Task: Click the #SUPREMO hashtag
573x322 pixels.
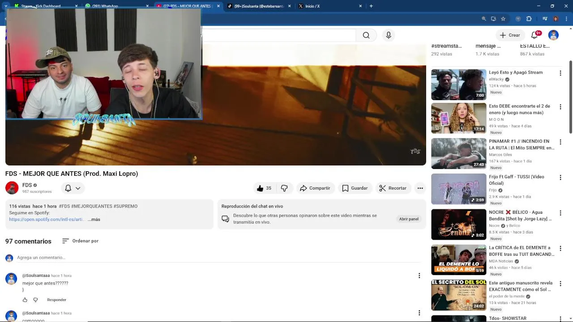Action: [x=125, y=206]
